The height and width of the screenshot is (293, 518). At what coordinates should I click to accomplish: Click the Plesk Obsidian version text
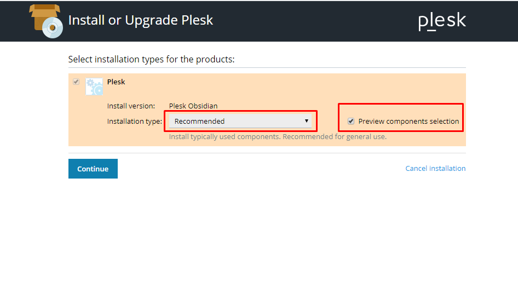pos(193,106)
